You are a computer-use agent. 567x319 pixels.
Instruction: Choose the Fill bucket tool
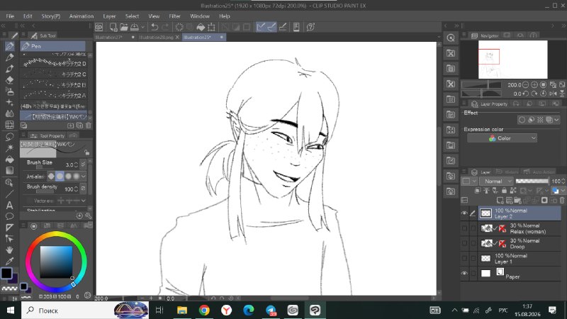10,159
